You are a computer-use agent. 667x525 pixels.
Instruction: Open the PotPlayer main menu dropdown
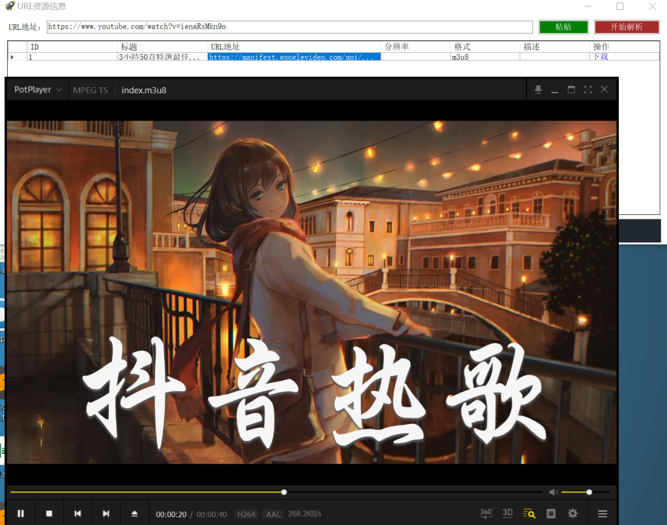(38, 90)
